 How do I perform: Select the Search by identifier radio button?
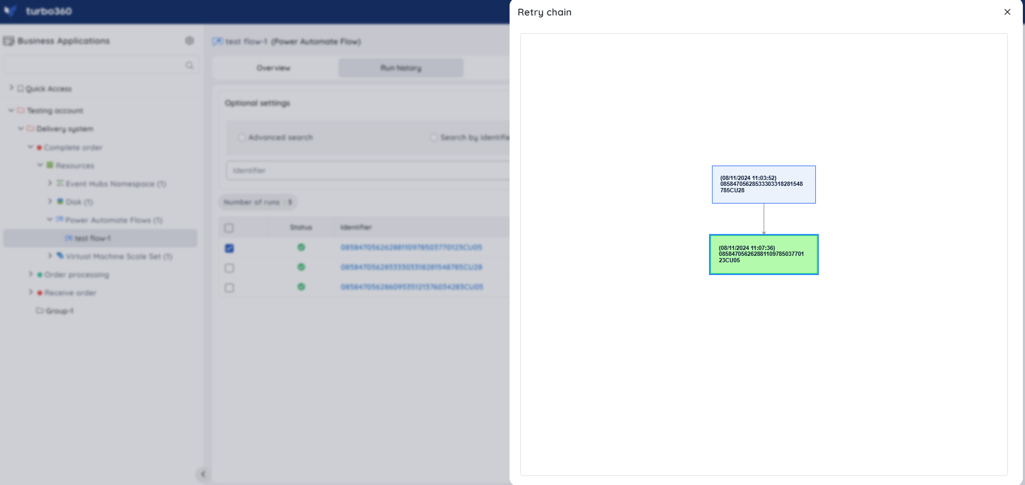pyautogui.click(x=434, y=137)
